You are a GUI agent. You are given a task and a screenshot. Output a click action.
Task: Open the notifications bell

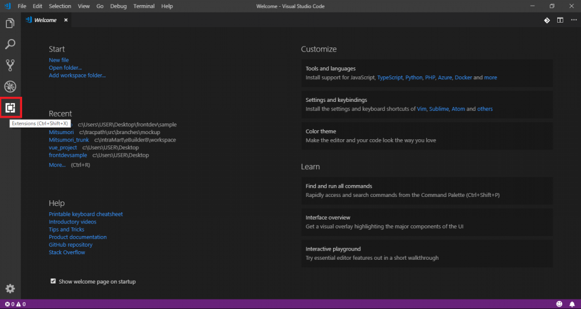click(x=572, y=304)
